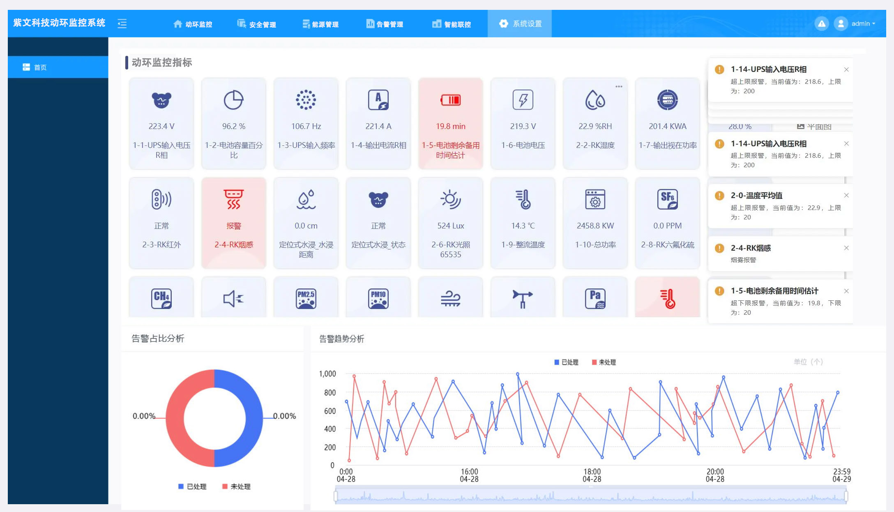The image size is (894, 512).
Task: Click the CH4 methane sensor icon
Action: pos(161,298)
